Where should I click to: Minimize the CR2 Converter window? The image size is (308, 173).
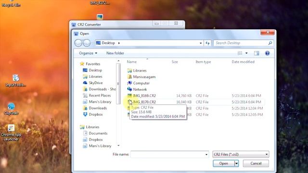coord(156,24)
